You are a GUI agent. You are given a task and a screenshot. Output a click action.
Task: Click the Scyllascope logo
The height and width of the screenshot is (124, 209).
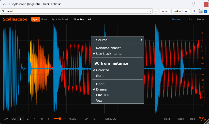pos(15,20)
